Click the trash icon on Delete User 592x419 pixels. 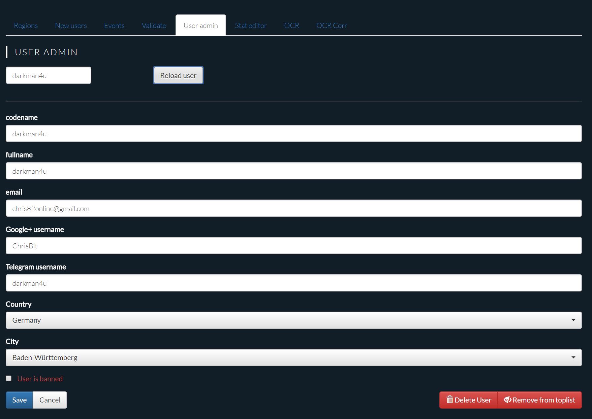pyautogui.click(x=449, y=399)
